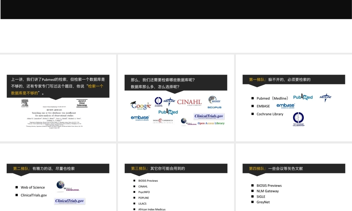Click the NLM Gateway list entry
The image size is (352, 211).
(268, 191)
